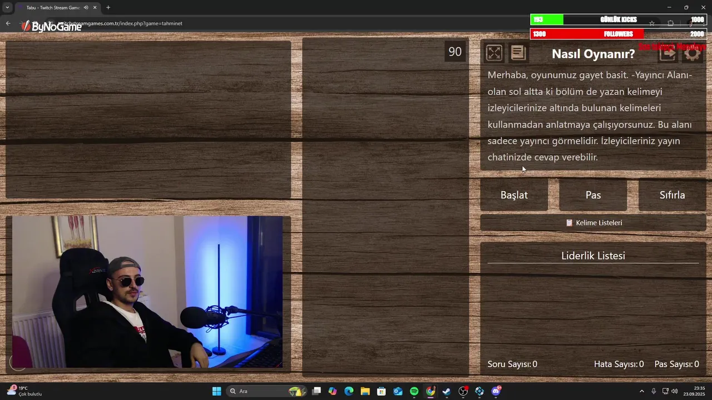Viewport: 712px width, 400px height.
Task: Click the ByNoGame logo
Action: (51, 26)
